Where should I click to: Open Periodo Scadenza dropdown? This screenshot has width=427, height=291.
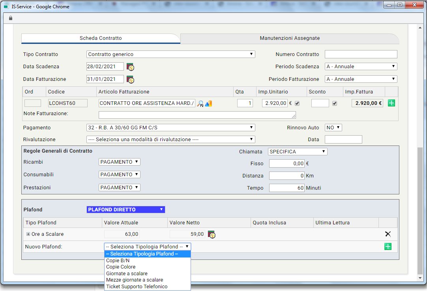pyautogui.click(x=361, y=66)
